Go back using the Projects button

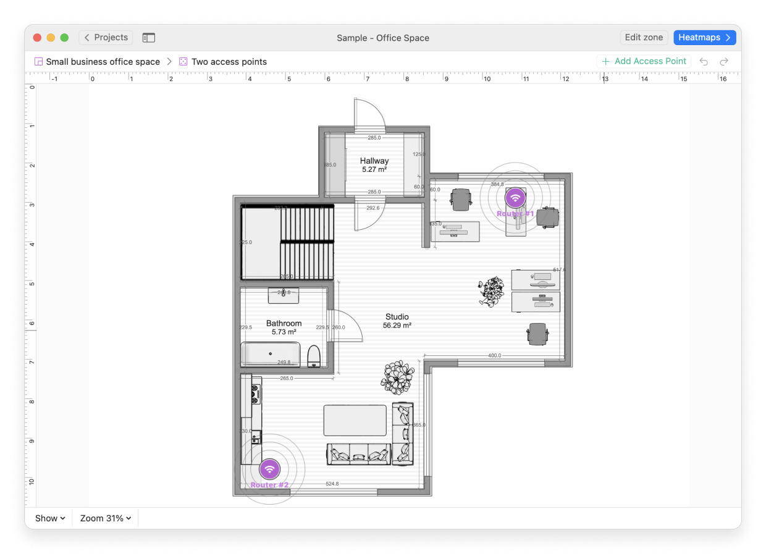[x=105, y=37]
